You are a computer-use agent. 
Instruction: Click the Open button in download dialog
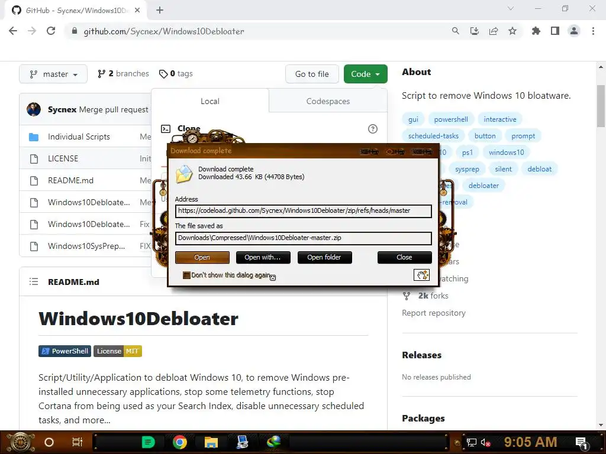tap(202, 257)
